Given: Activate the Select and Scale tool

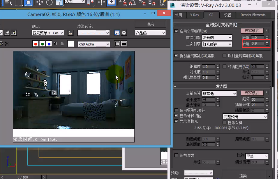Looking at the screenshot, I should pos(59,3).
